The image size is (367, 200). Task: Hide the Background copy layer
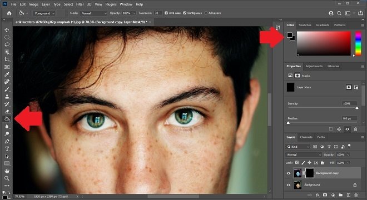tap(289, 173)
